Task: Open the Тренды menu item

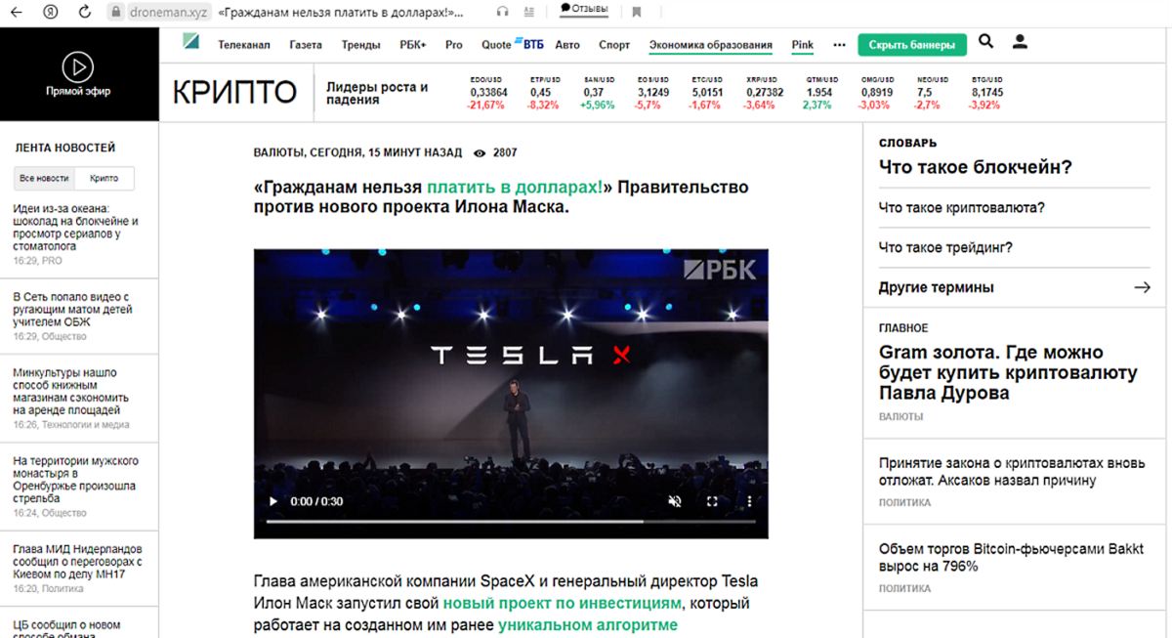Action: [x=361, y=45]
